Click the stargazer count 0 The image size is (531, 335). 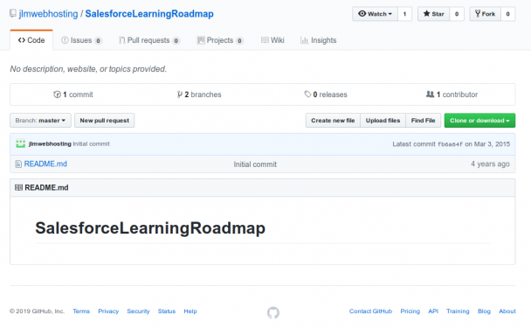coord(457,14)
